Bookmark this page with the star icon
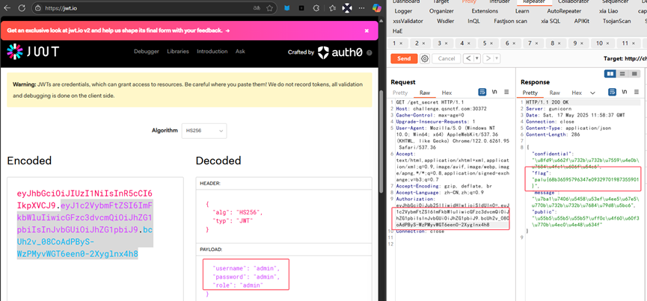Image resolution: width=647 pixels, height=301 pixels. pos(269,7)
